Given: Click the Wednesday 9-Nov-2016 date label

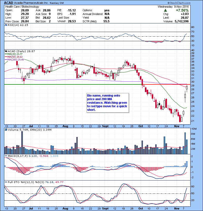Looking at the screenshot, I should click(173, 7).
